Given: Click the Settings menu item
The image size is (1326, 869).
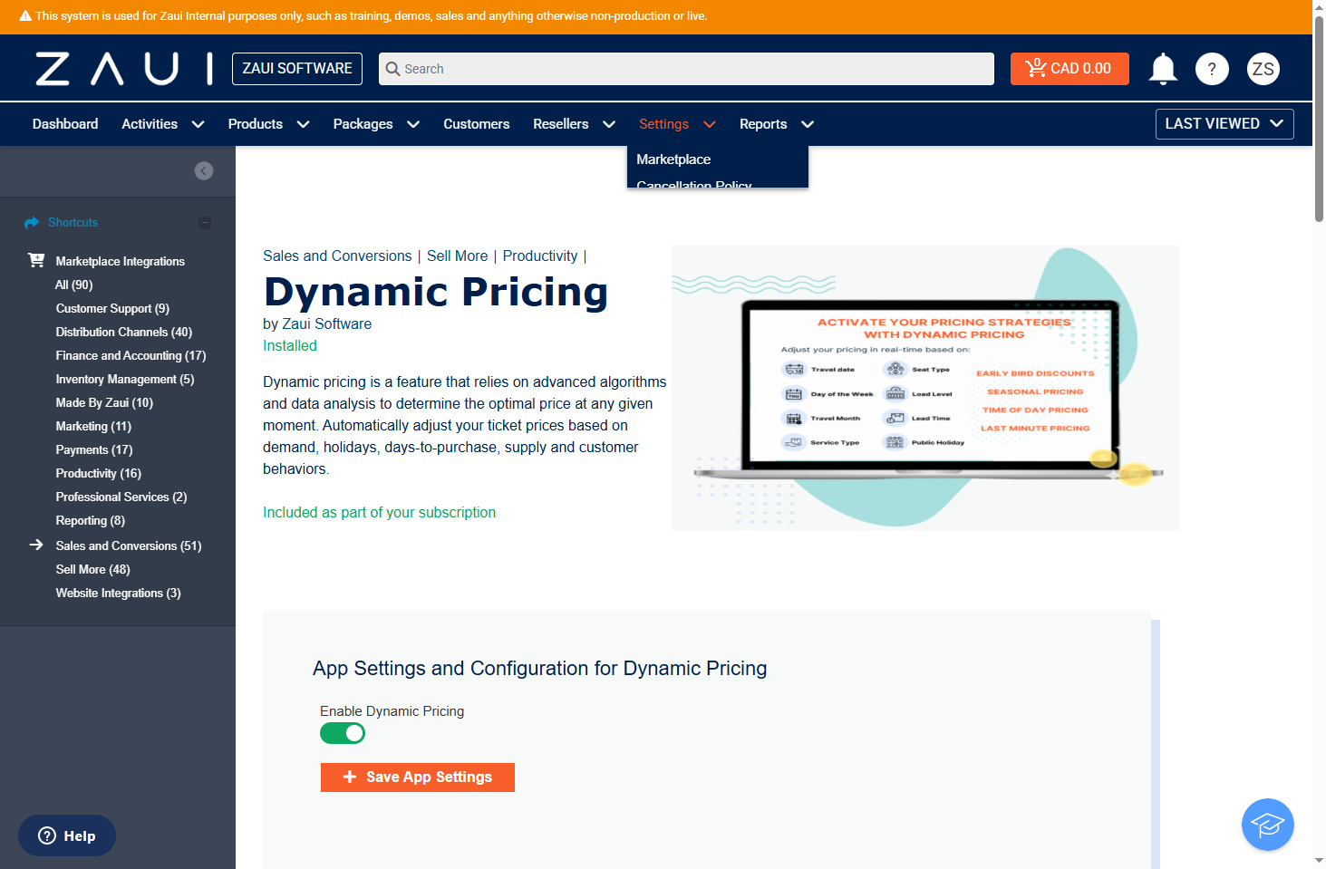Looking at the screenshot, I should pos(663,124).
